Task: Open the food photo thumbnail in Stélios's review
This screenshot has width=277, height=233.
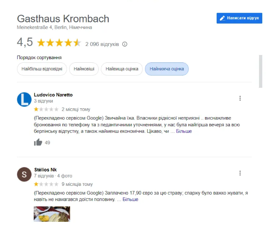Action: click(x=52, y=214)
